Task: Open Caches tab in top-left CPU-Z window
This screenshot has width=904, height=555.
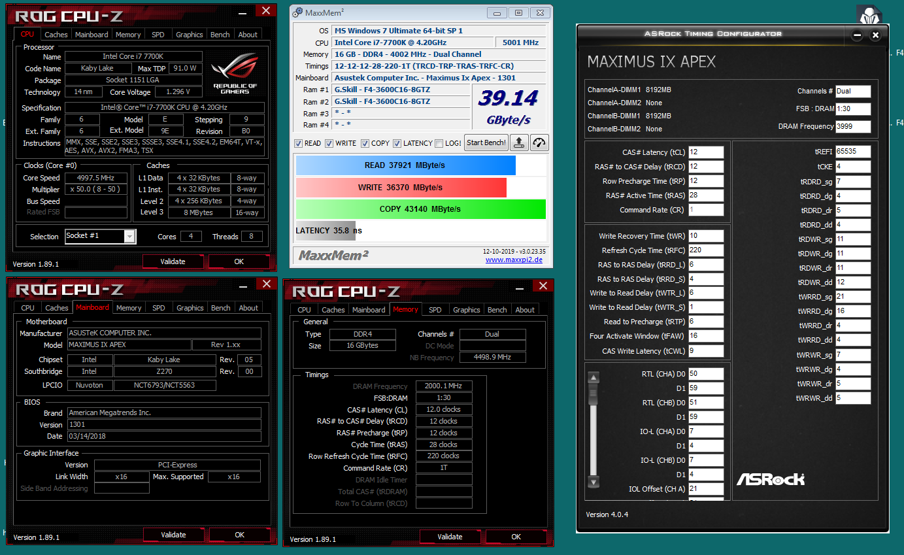Action: click(x=56, y=35)
